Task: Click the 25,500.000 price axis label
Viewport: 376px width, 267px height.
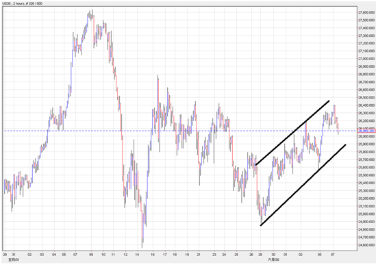Action: pyautogui.click(x=366, y=175)
